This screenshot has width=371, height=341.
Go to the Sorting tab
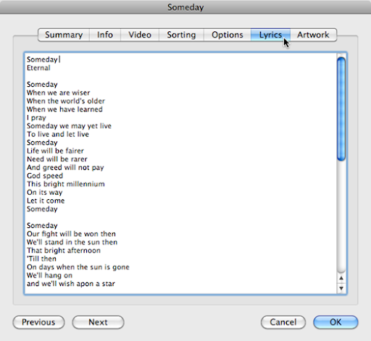pyautogui.click(x=181, y=35)
